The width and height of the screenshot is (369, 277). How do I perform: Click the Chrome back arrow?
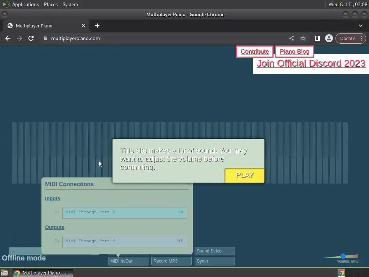8,38
